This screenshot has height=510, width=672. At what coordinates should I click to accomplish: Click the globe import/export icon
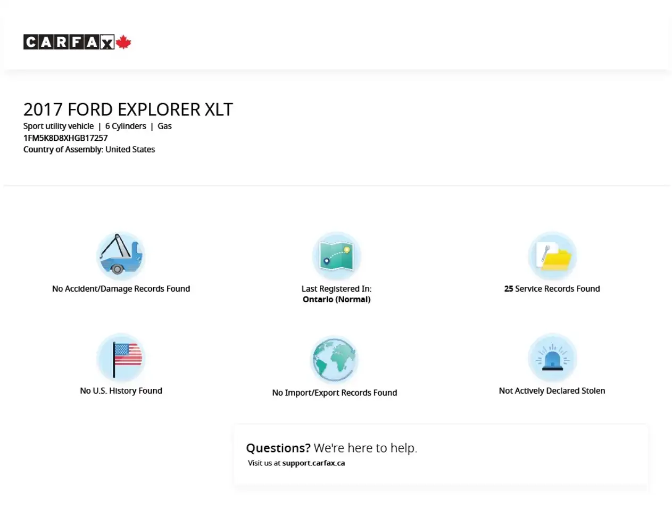[335, 360]
